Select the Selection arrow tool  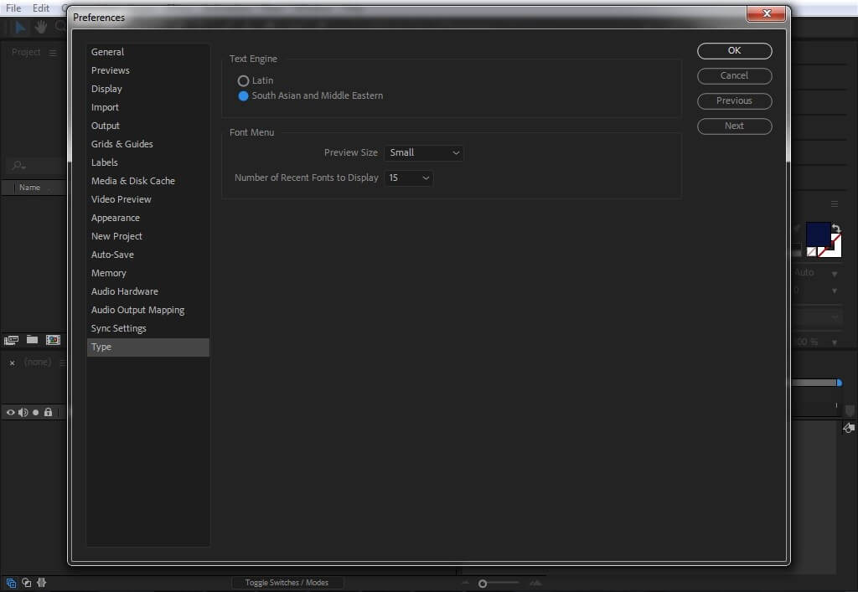point(20,27)
